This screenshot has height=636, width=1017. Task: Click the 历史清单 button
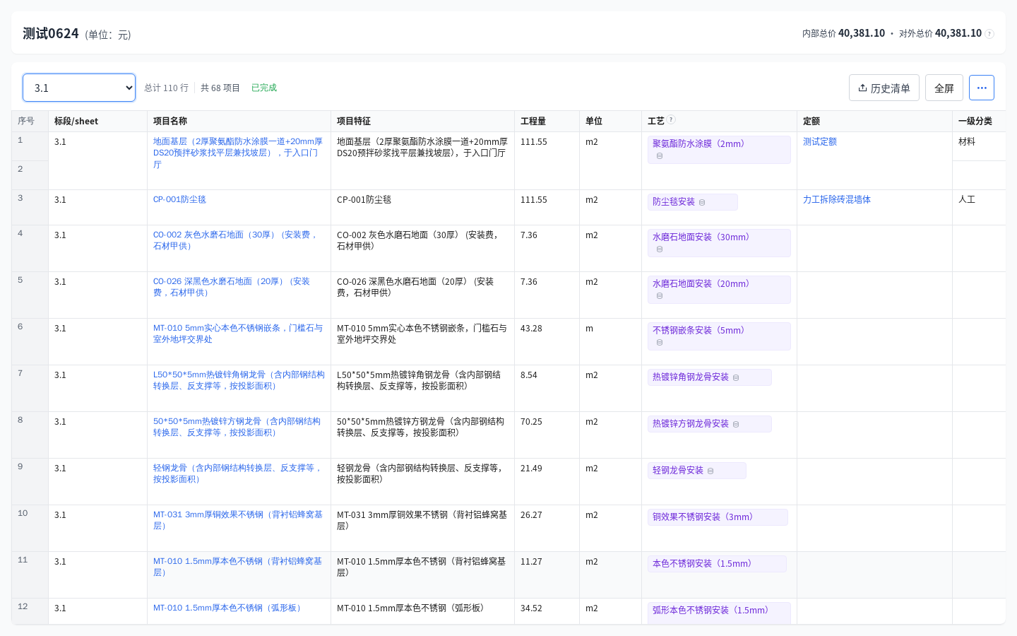point(884,88)
